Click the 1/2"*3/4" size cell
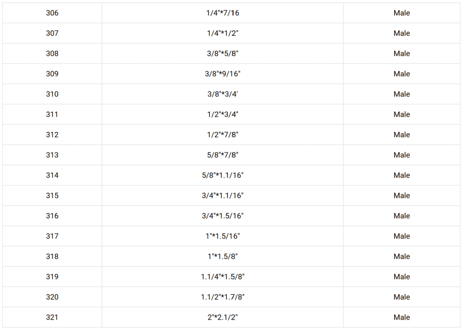This screenshot has width=464, height=330. click(x=222, y=115)
